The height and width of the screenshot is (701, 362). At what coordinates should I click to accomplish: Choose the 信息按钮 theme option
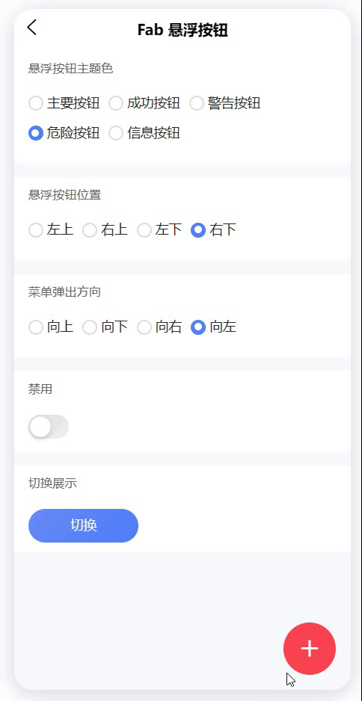(x=144, y=133)
